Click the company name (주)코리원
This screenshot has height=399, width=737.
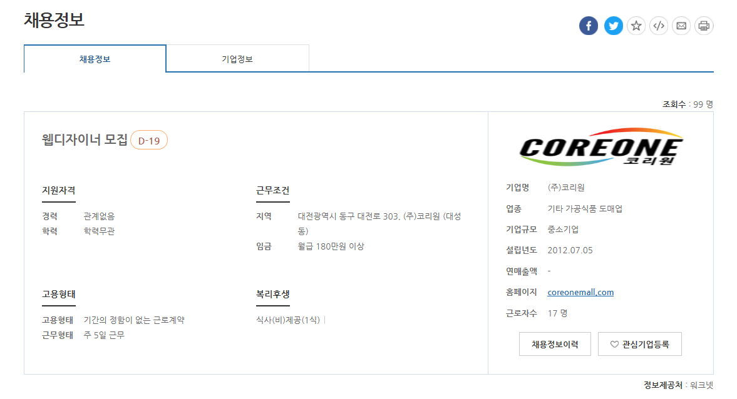point(566,188)
